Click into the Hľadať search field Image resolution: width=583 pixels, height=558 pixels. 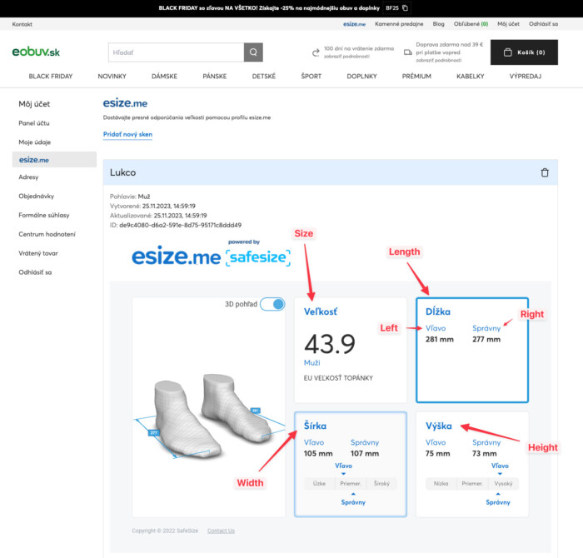(x=176, y=52)
